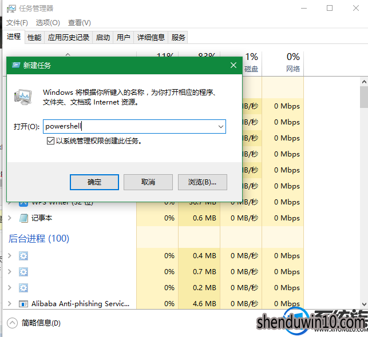This screenshot has height=337, width=368.
Task: Switch to the 启动 tab
Action: point(103,37)
